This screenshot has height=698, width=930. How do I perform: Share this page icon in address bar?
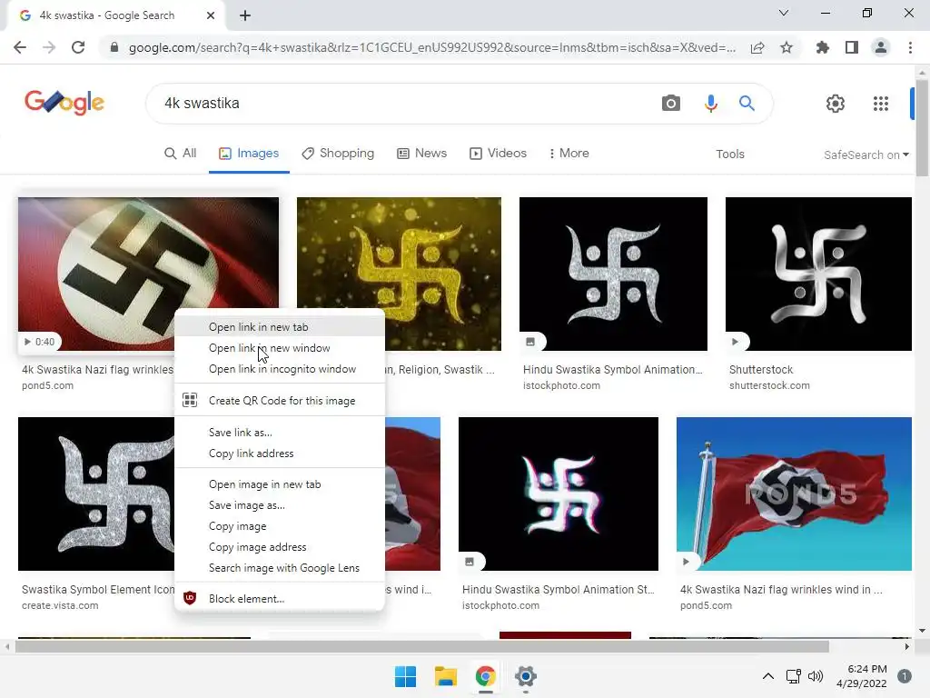pyautogui.click(x=757, y=47)
